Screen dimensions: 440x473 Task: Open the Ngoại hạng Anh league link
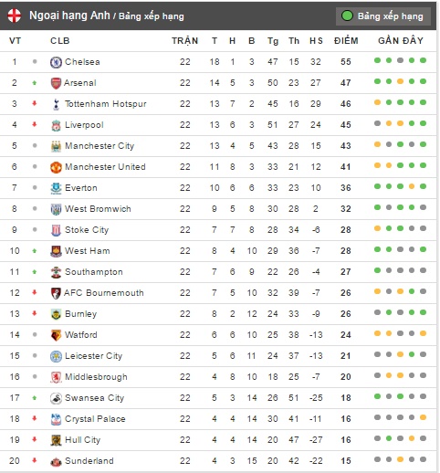[x=69, y=16]
